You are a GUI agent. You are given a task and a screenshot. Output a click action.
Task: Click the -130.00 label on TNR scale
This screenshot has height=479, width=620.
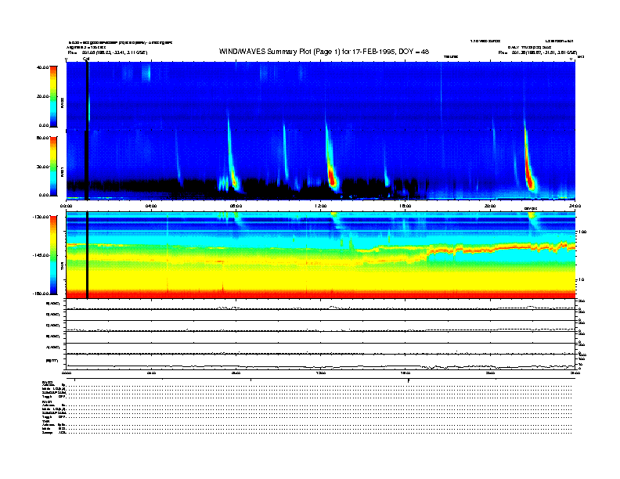tap(41, 217)
